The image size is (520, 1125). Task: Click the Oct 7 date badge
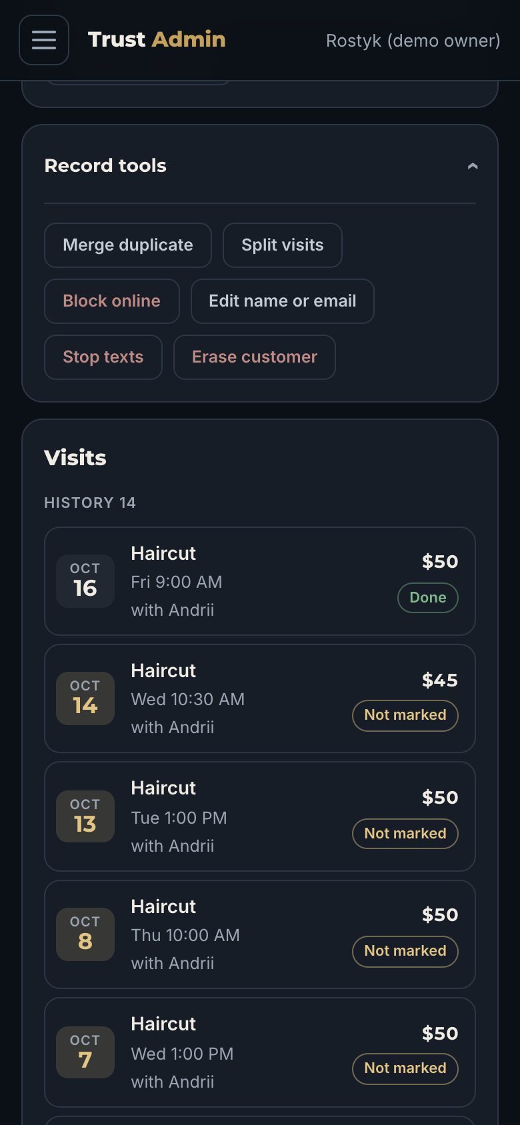pos(85,1052)
